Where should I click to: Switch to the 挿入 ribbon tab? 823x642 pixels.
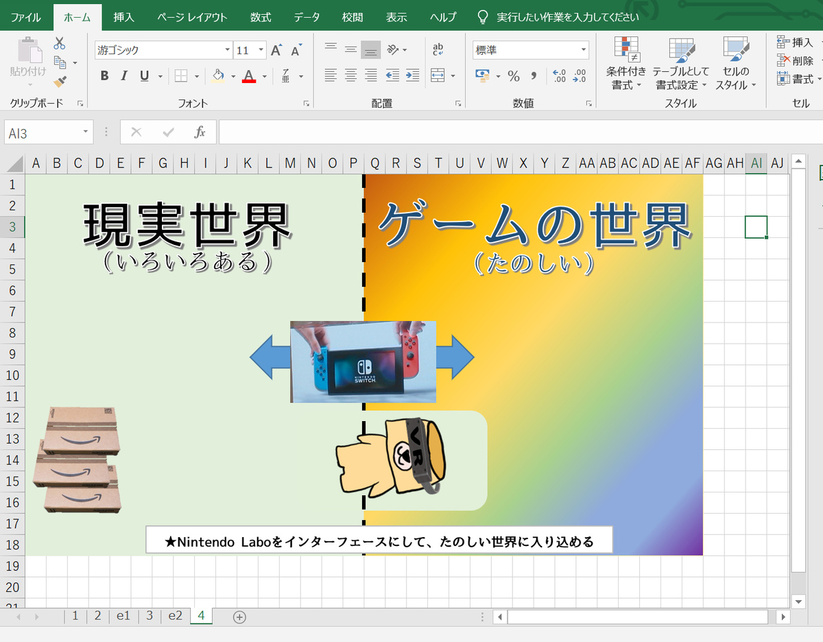(x=123, y=17)
